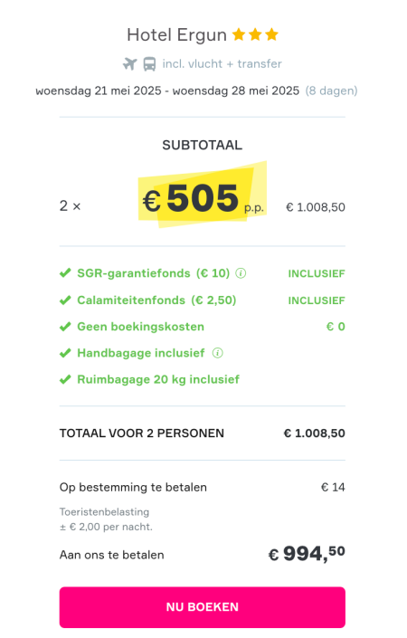Click the Calamiteitenfonds green checkmark
The image size is (407, 638).
[x=65, y=300]
